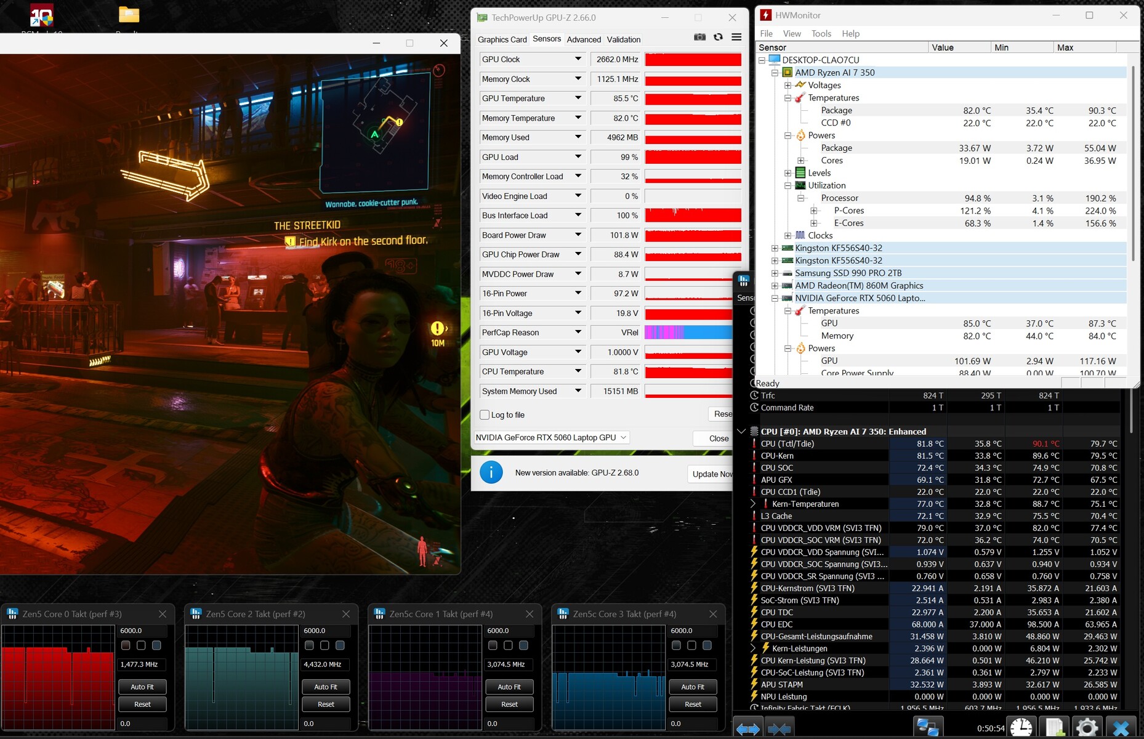Screen dimensions: 1144x739
Task: Click the HWiNFO logging sheet icon
Action: (1054, 728)
